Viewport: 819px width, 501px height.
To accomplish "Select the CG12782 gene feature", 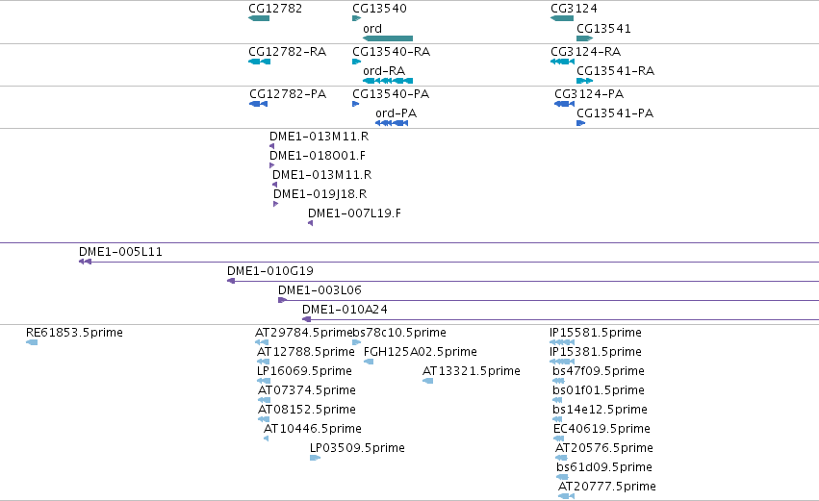I will (x=259, y=18).
